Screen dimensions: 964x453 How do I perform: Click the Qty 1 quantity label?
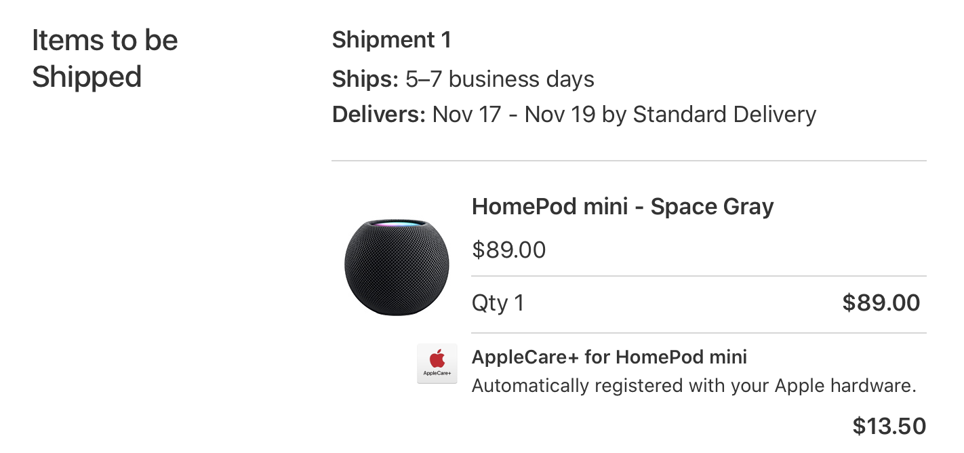pyautogui.click(x=498, y=302)
